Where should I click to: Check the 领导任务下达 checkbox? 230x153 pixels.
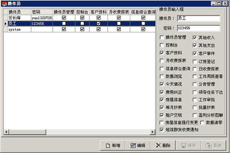[x=195, y=92]
